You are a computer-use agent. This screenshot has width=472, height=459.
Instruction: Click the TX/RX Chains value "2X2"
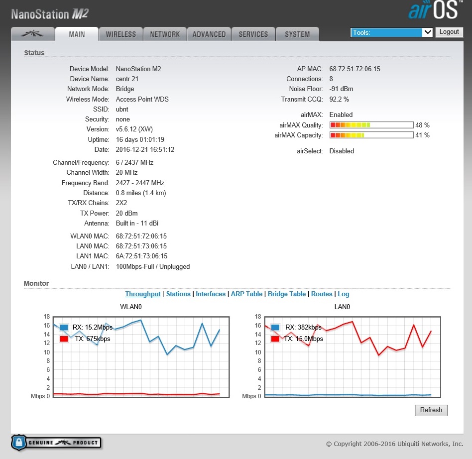121,203
